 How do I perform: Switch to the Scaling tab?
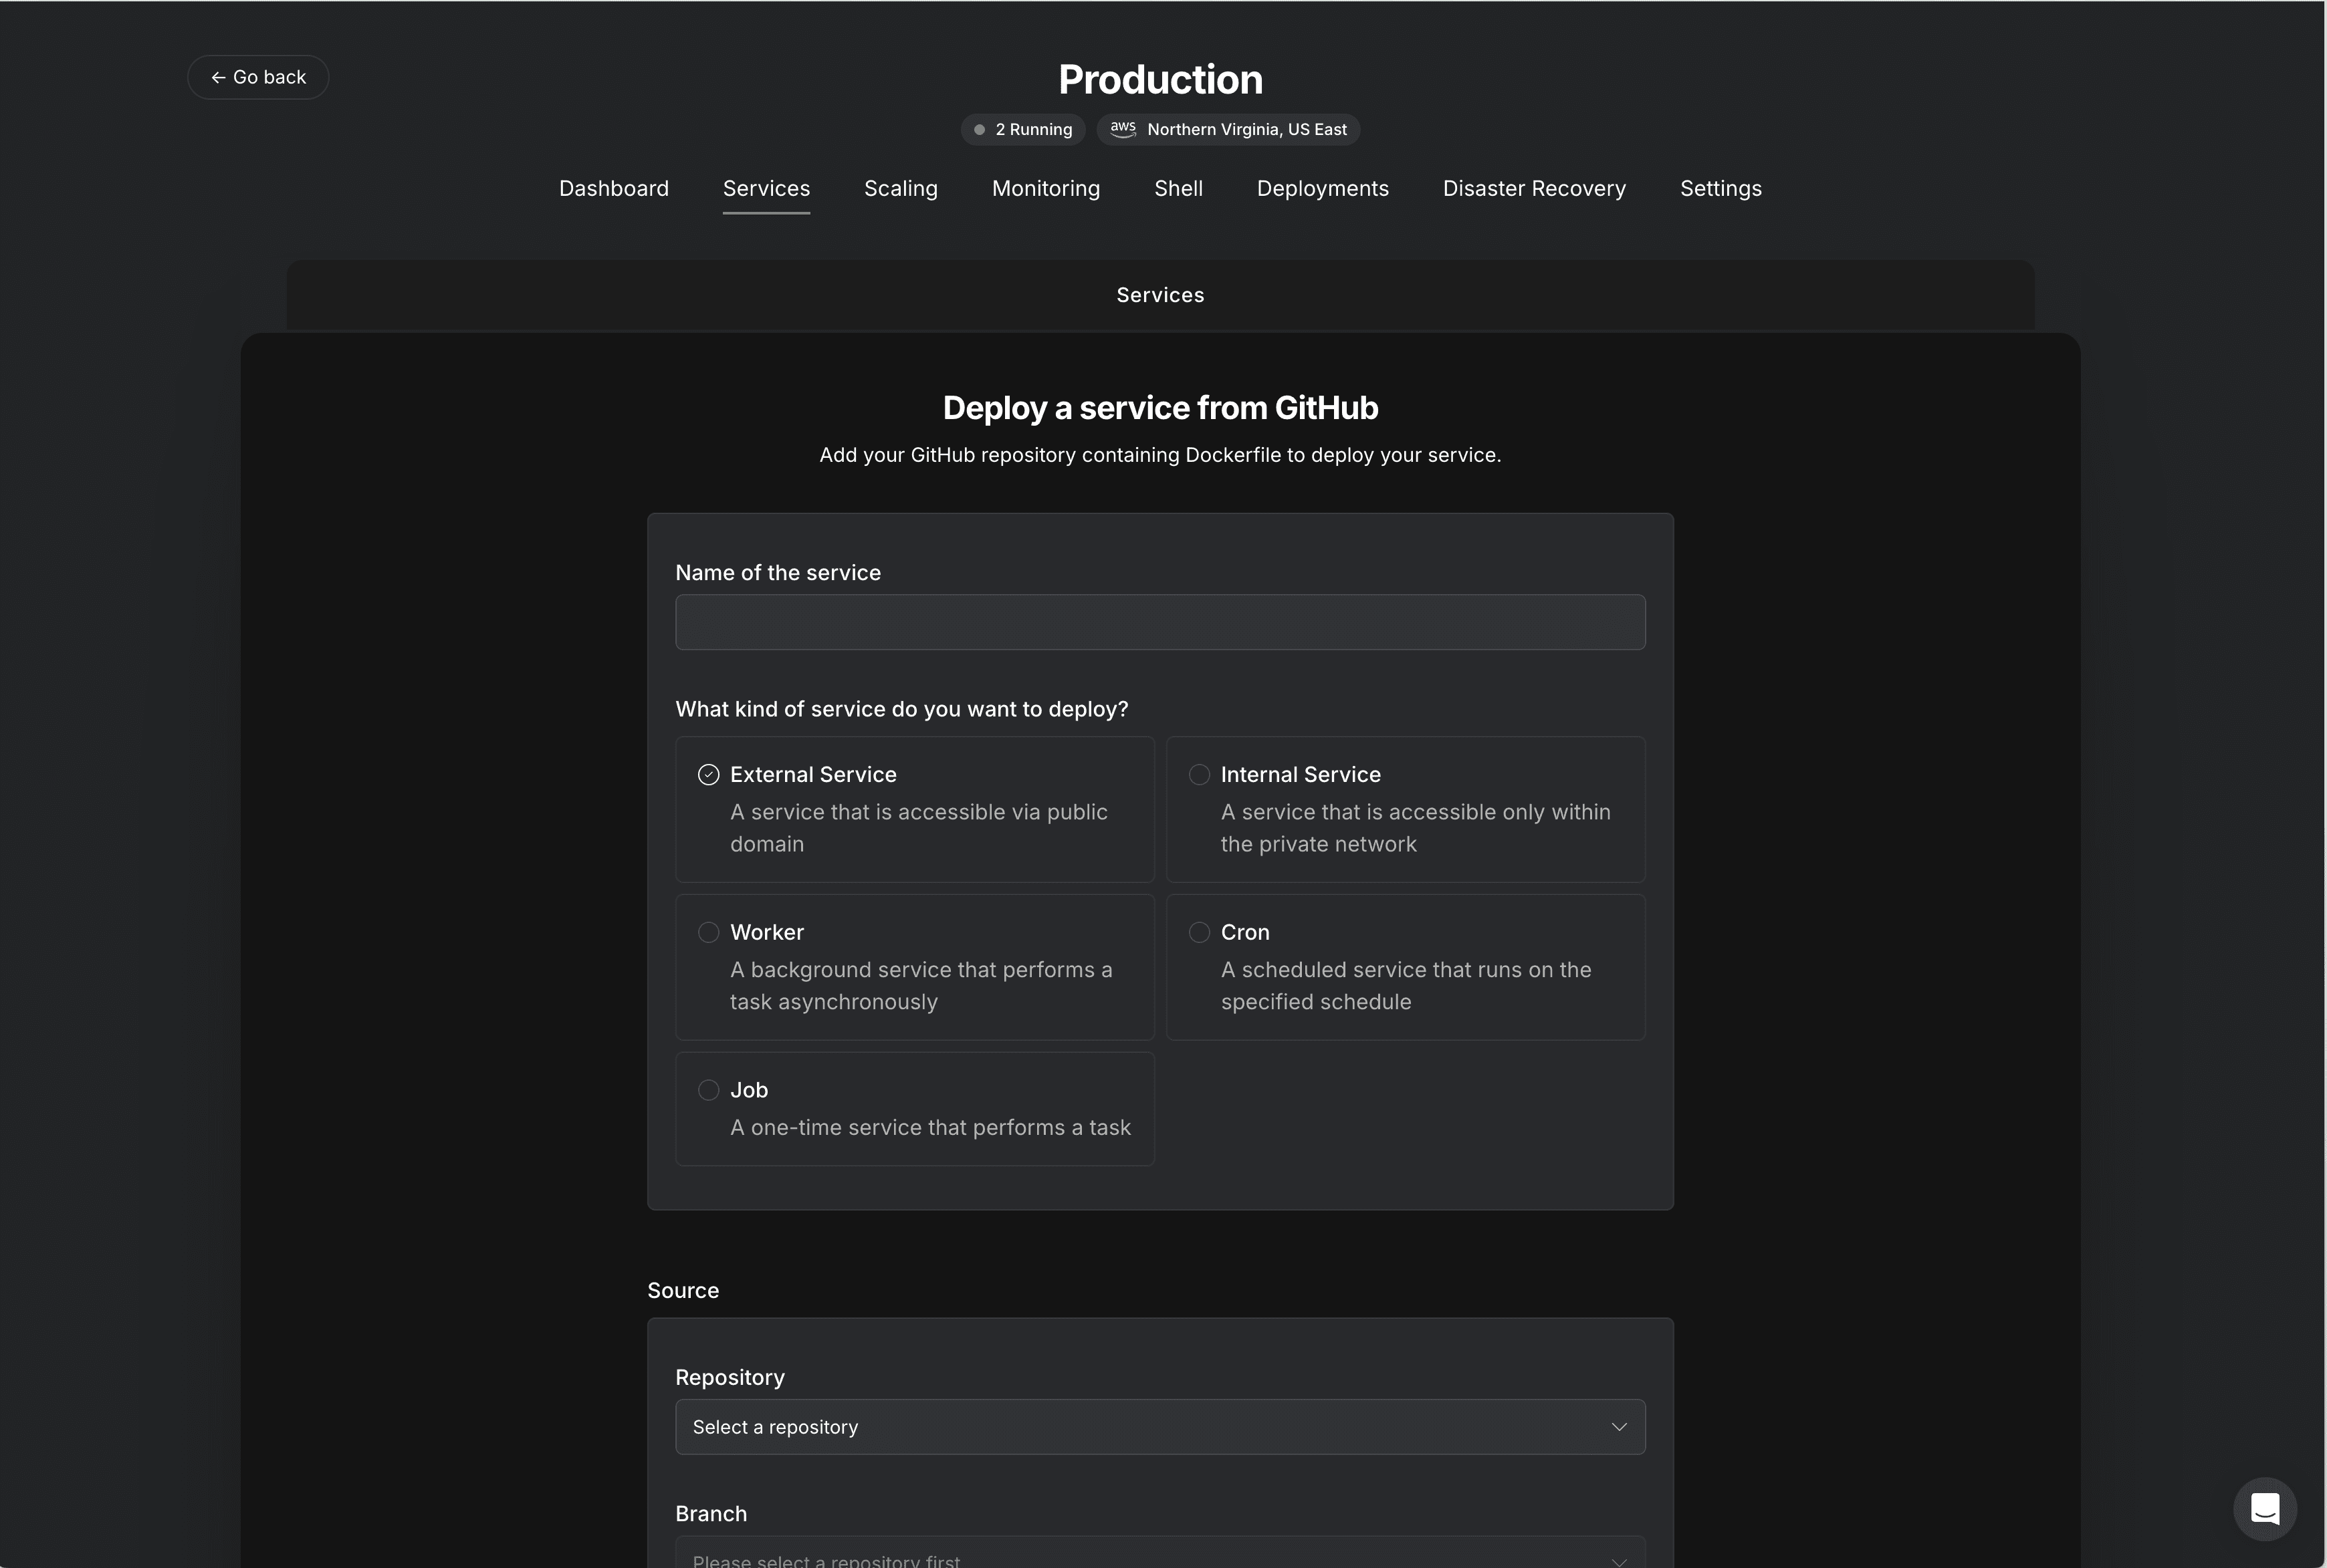pos(901,189)
